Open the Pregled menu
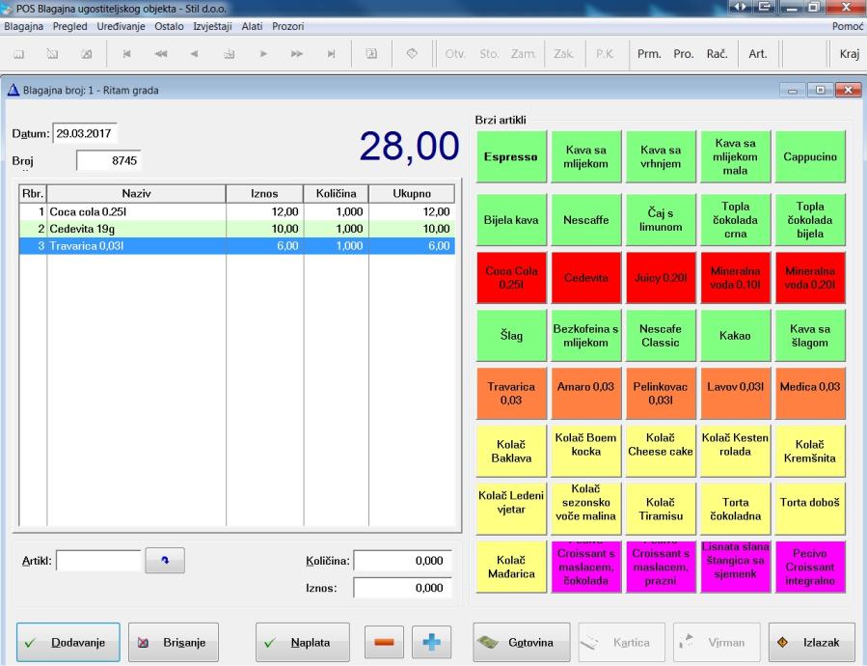The height and width of the screenshot is (666, 867). [x=70, y=26]
